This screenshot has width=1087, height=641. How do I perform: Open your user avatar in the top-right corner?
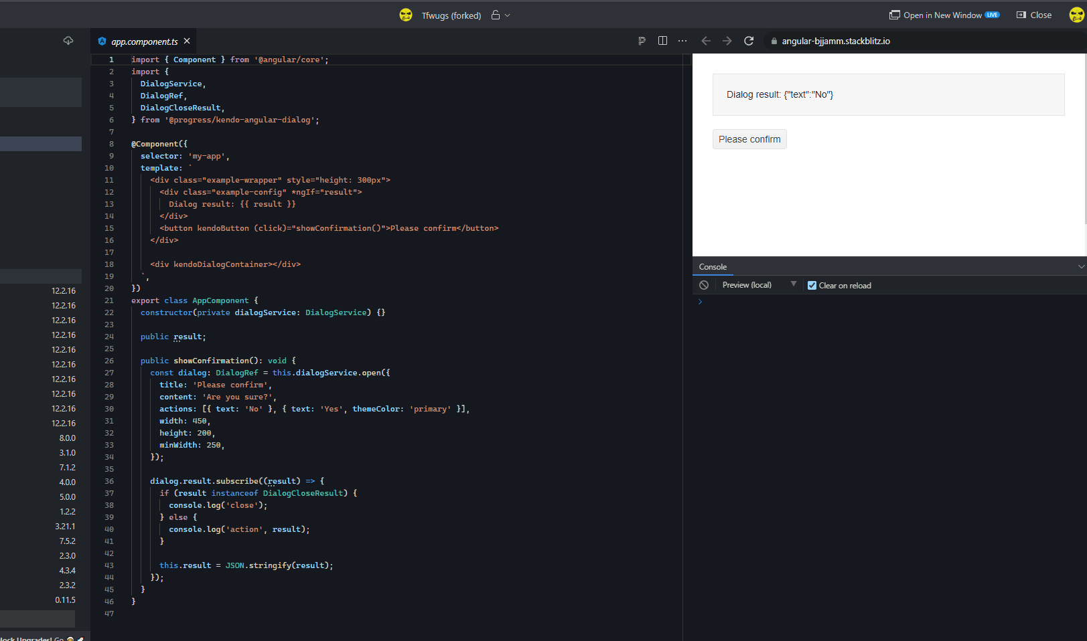[1075, 15]
